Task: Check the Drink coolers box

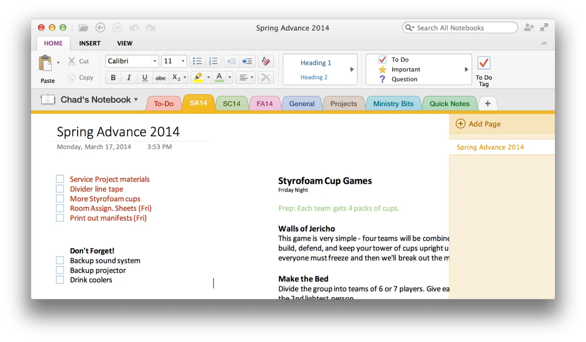Action: pyautogui.click(x=60, y=280)
